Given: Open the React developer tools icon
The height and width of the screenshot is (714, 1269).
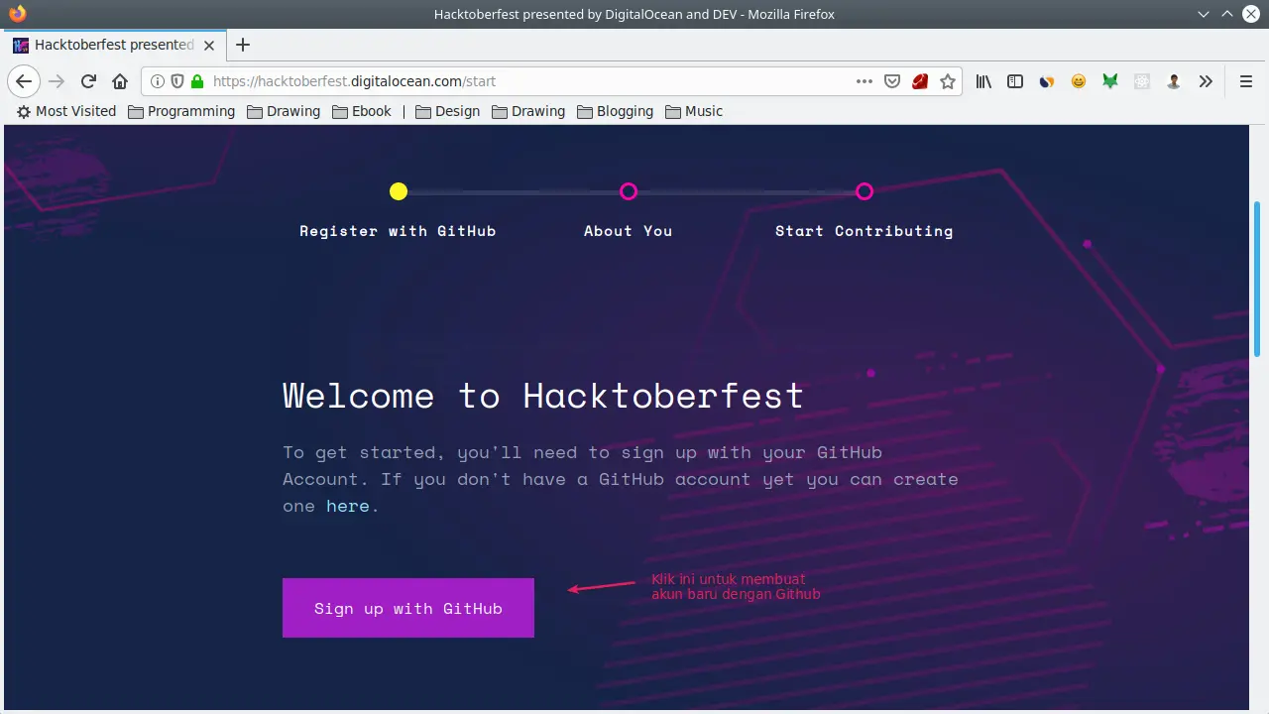Looking at the screenshot, I should 1142,81.
